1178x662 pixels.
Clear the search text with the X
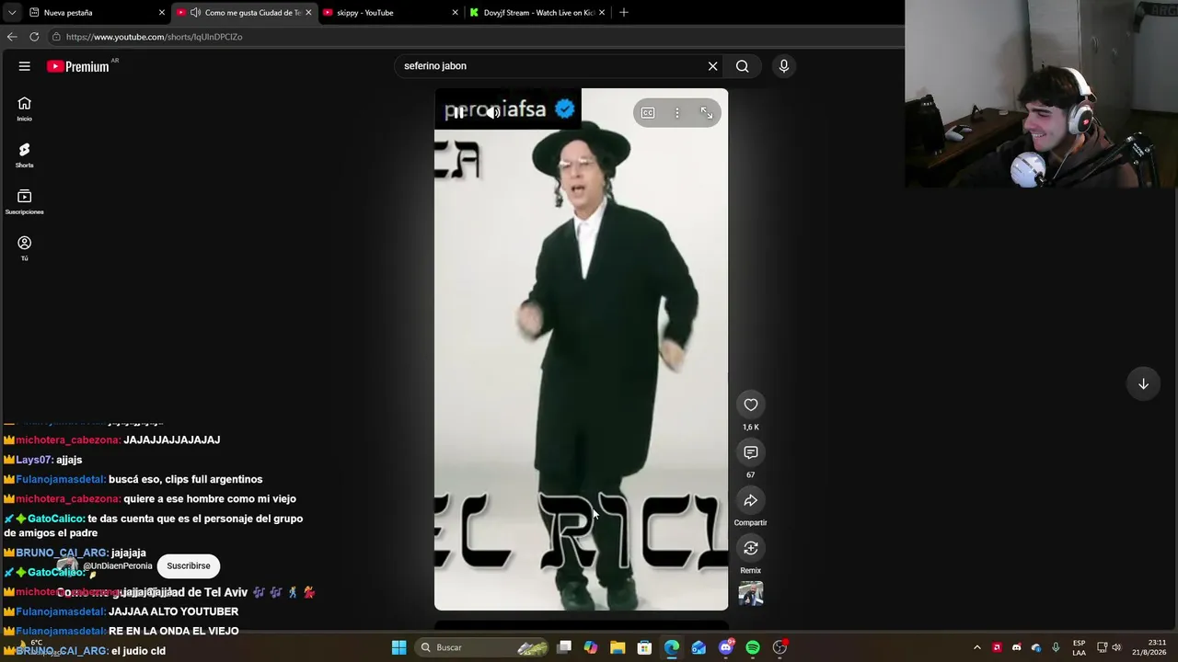tap(712, 66)
